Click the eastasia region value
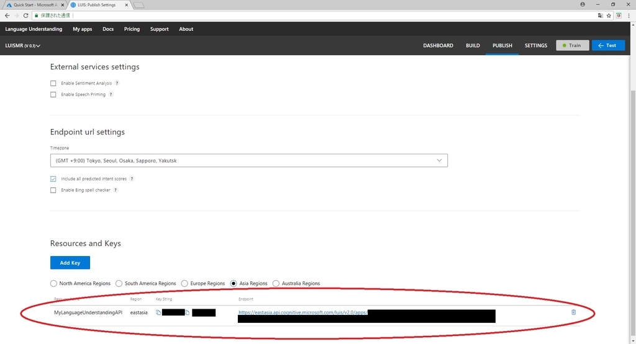636x344 pixels. (x=139, y=312)
